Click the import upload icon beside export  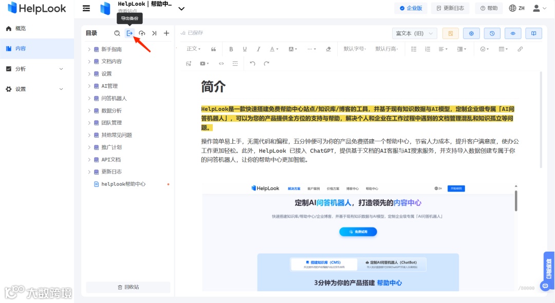pos(142,33)
